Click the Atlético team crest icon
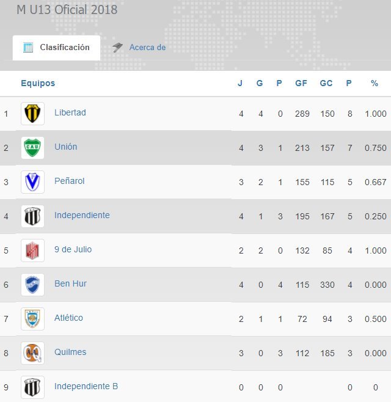 pyautogui.click(x=32, y=319)
